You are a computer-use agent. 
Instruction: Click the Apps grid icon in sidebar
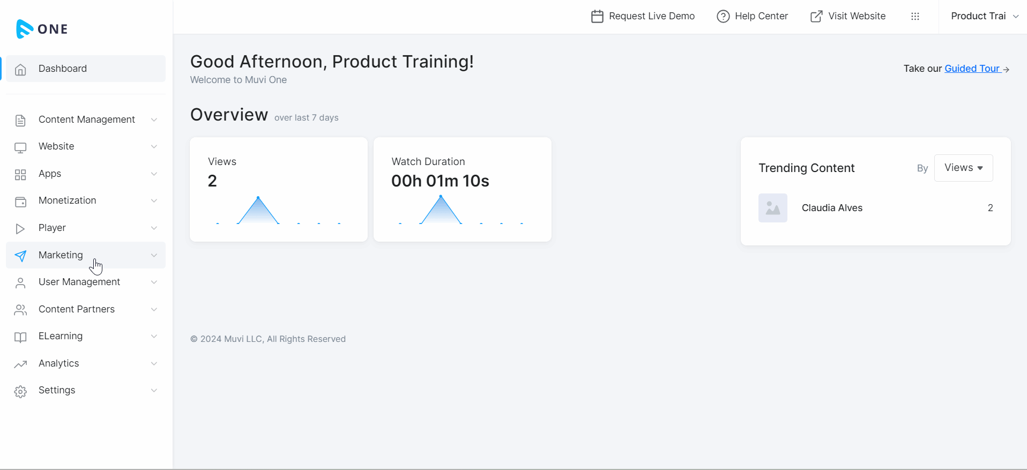(20, 174)
